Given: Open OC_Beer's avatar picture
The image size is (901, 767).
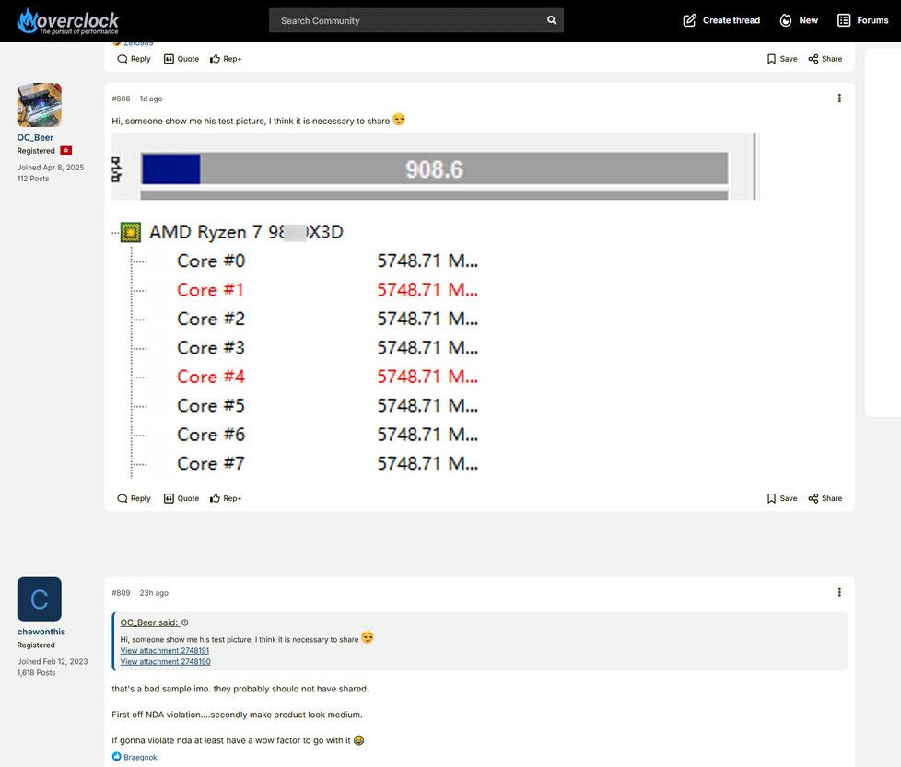Looking at the screenshot, I should pos(40,105).
